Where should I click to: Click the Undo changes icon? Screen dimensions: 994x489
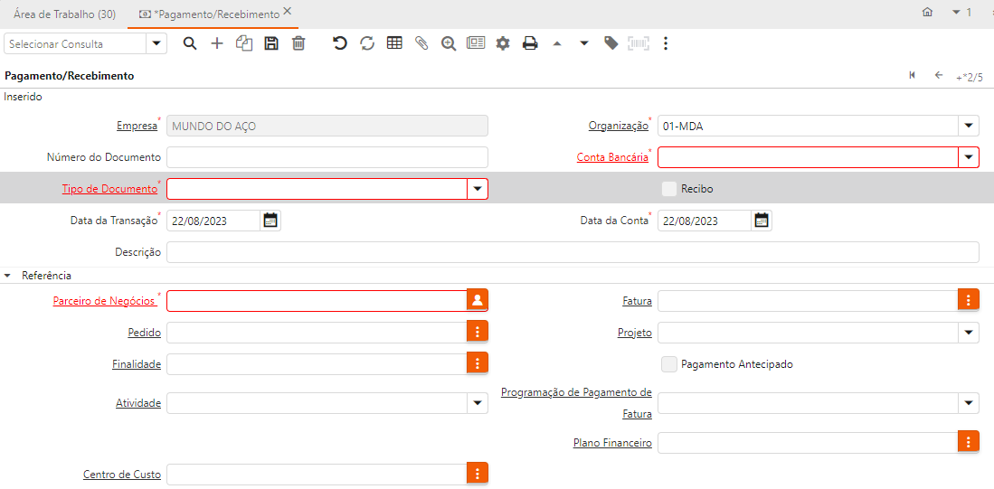pyautogui.click(x=340, y=43)
